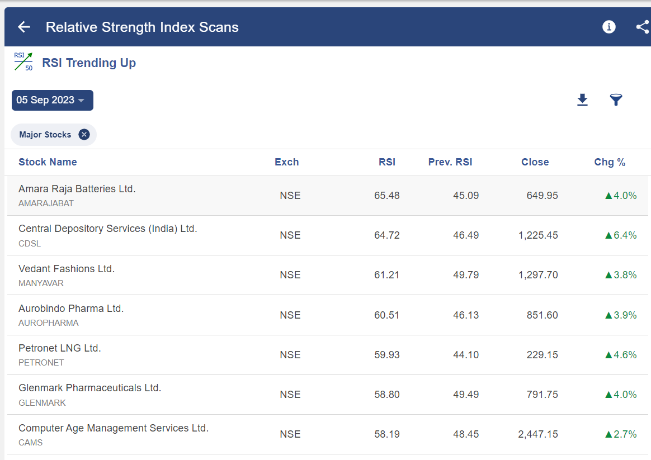Viewport: 651px width, 460px height.
Task: Click the 6.4% change for CDSL
Action: [x=621, y=235]
